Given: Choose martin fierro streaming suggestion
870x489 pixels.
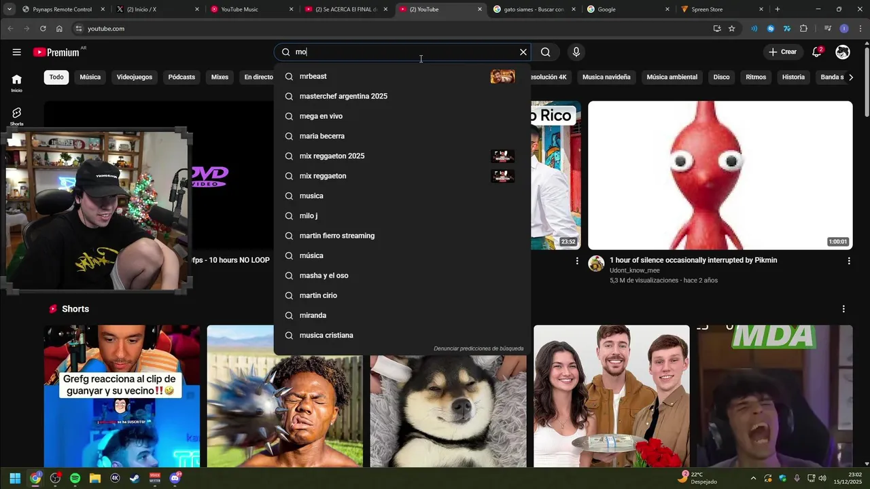Looking at the screenshot, I should pyautogui.click(x=402, y=236).
